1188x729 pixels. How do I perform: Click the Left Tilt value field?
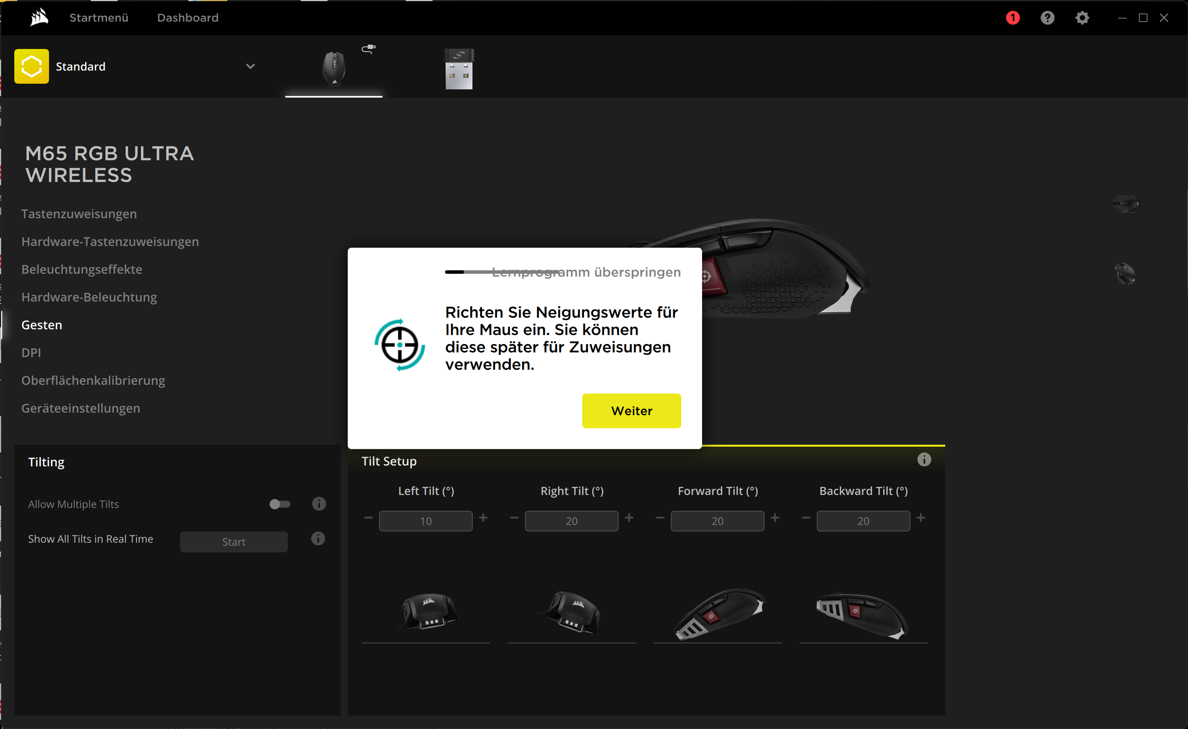[426, 521]
